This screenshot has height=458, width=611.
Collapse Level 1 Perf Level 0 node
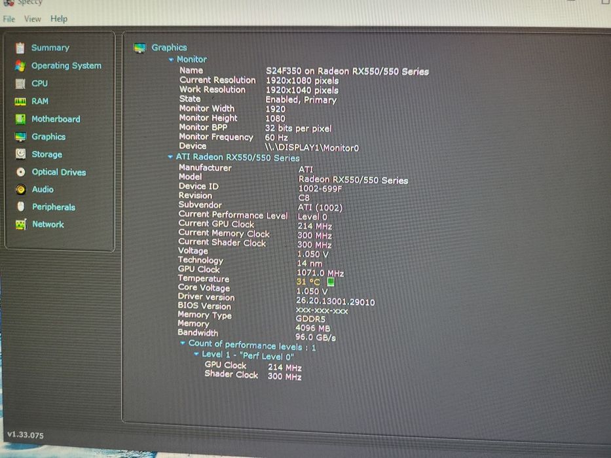point(196,354)
